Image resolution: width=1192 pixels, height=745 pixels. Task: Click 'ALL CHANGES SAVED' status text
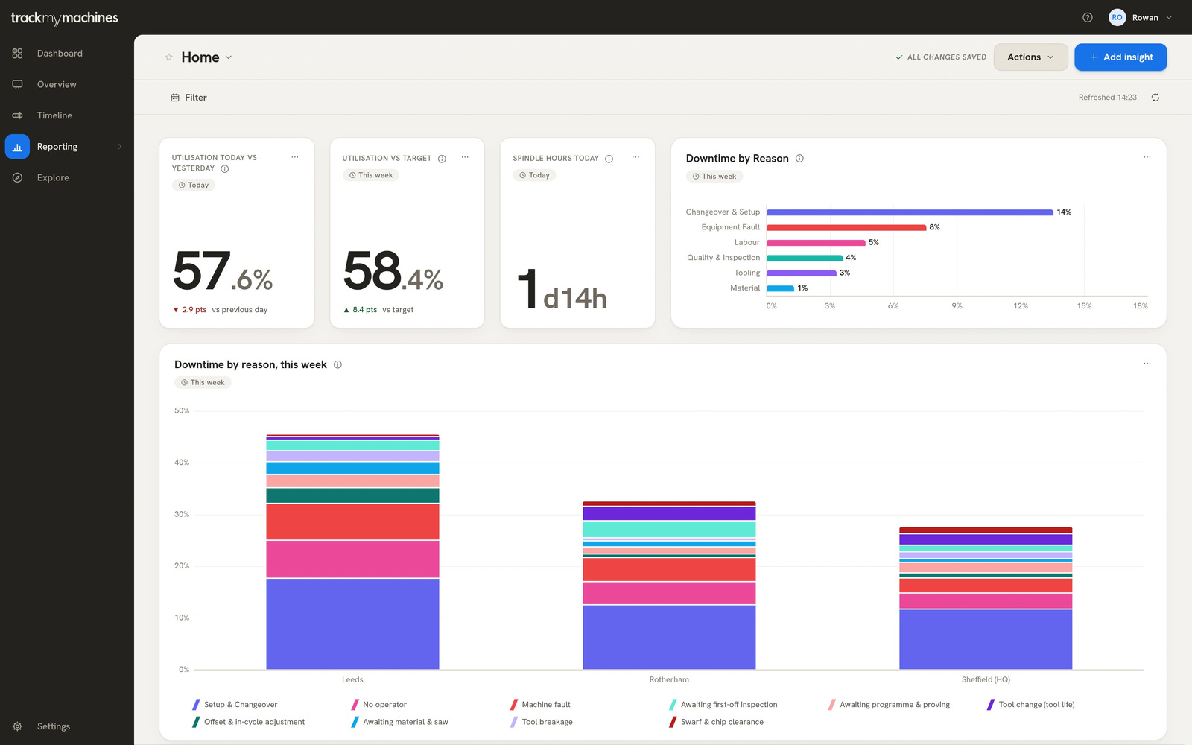click(946, 57)
